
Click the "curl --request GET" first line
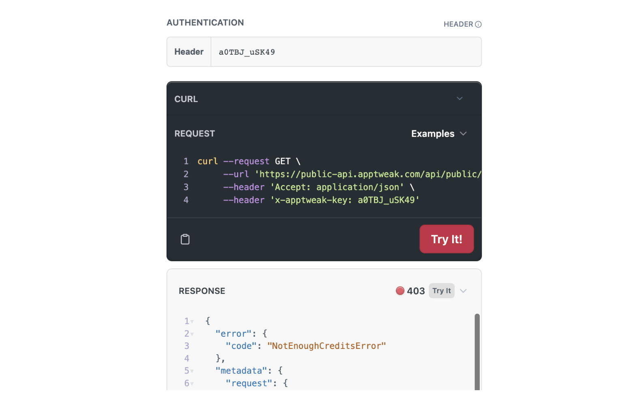[249, 161]
